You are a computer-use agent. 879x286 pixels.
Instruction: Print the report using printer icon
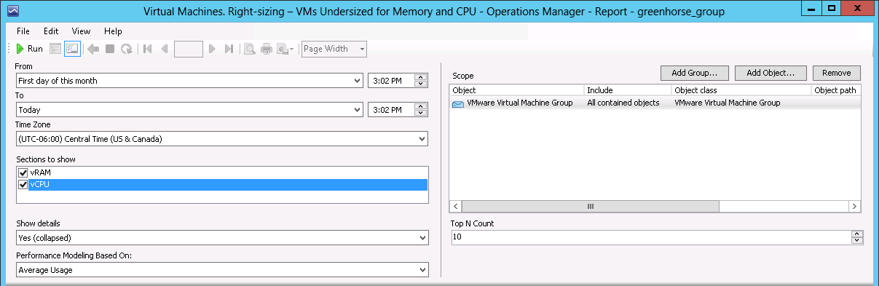[267, 49]
